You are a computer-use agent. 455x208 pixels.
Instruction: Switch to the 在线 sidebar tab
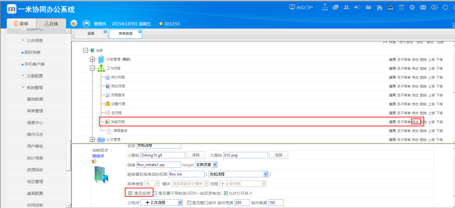(51, 24)
